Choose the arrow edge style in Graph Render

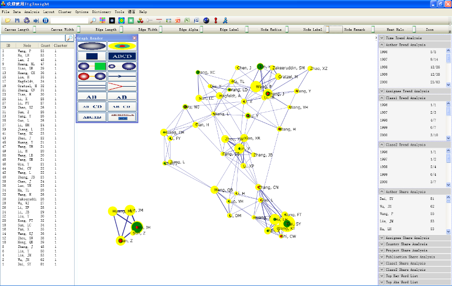[122, 76]
